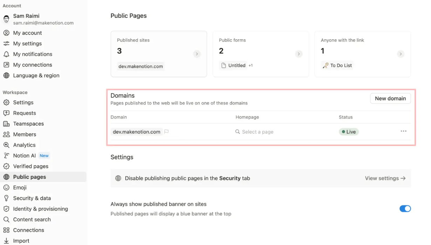Click the To Do List emoji icon
This screenshot has width=431, height=245.
click(326, 65)
